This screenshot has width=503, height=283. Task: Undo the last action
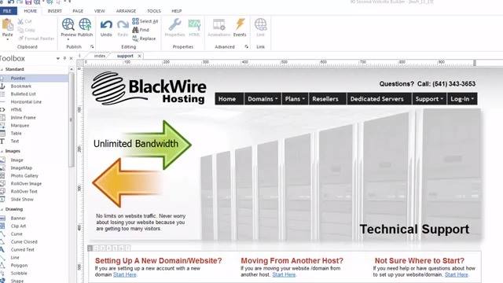click(106, 28)
